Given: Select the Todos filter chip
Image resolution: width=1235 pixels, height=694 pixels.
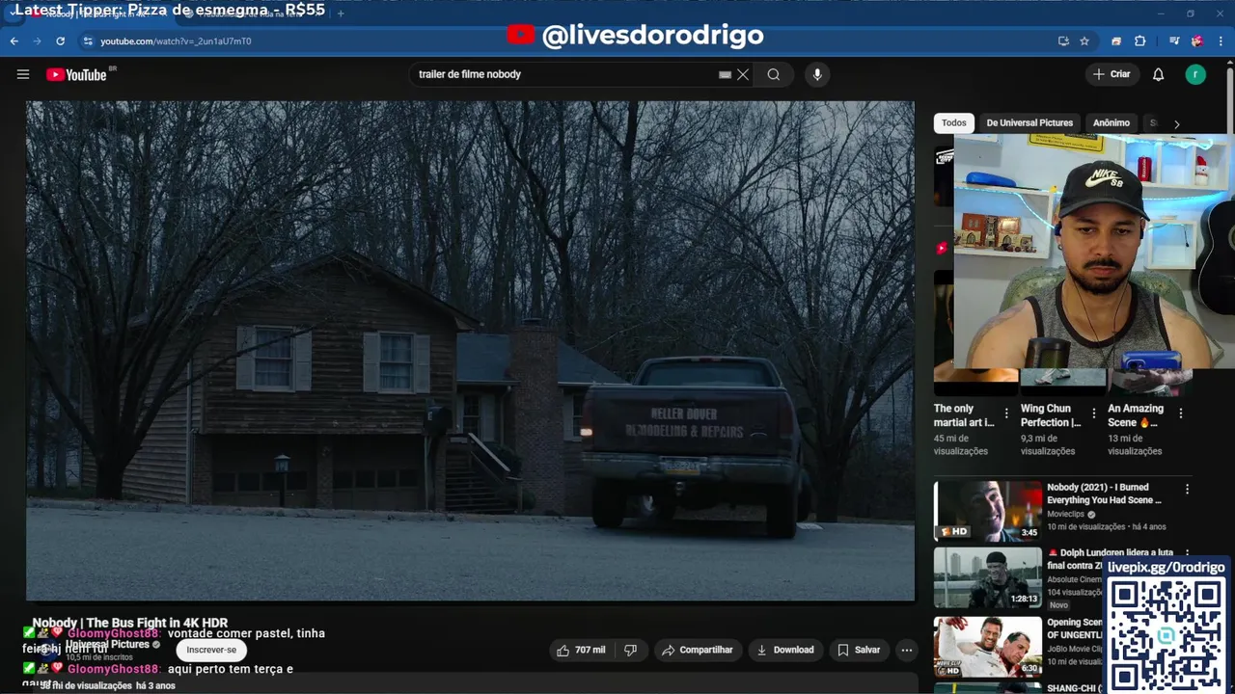Looking at the screenshot, I should [x=954, y=122].
